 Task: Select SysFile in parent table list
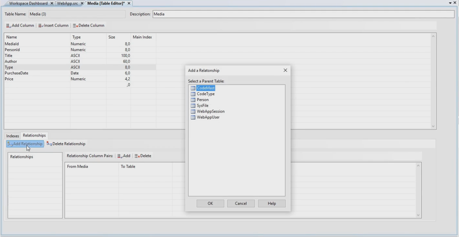pos(202,106)
